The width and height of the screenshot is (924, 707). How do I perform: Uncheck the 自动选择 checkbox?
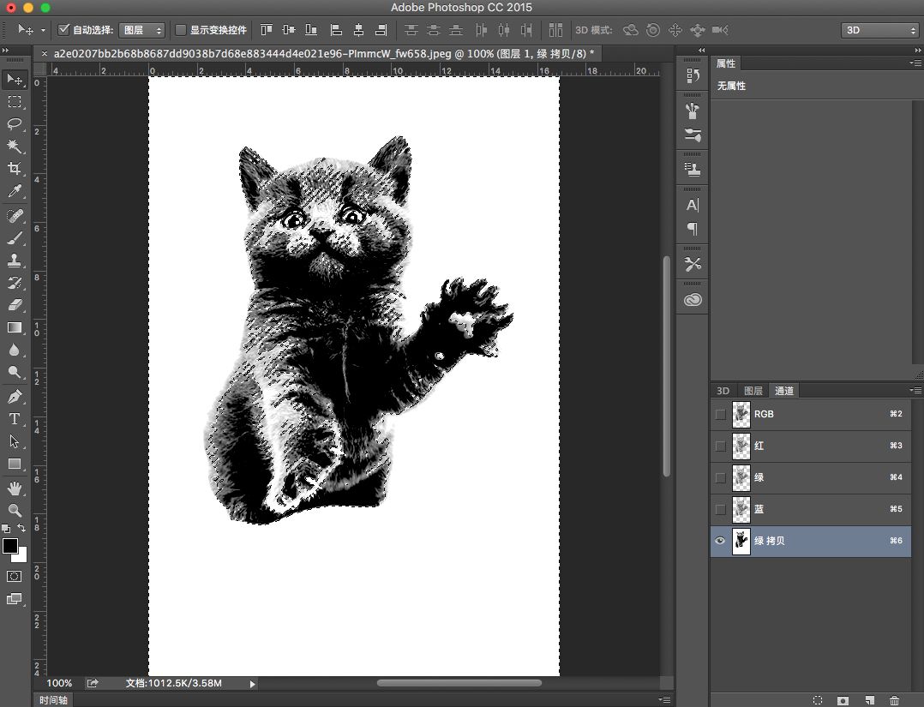pos(64,30)
